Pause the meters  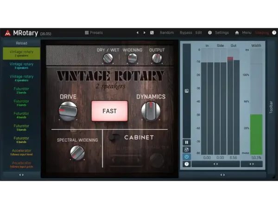tap(187, 143)
